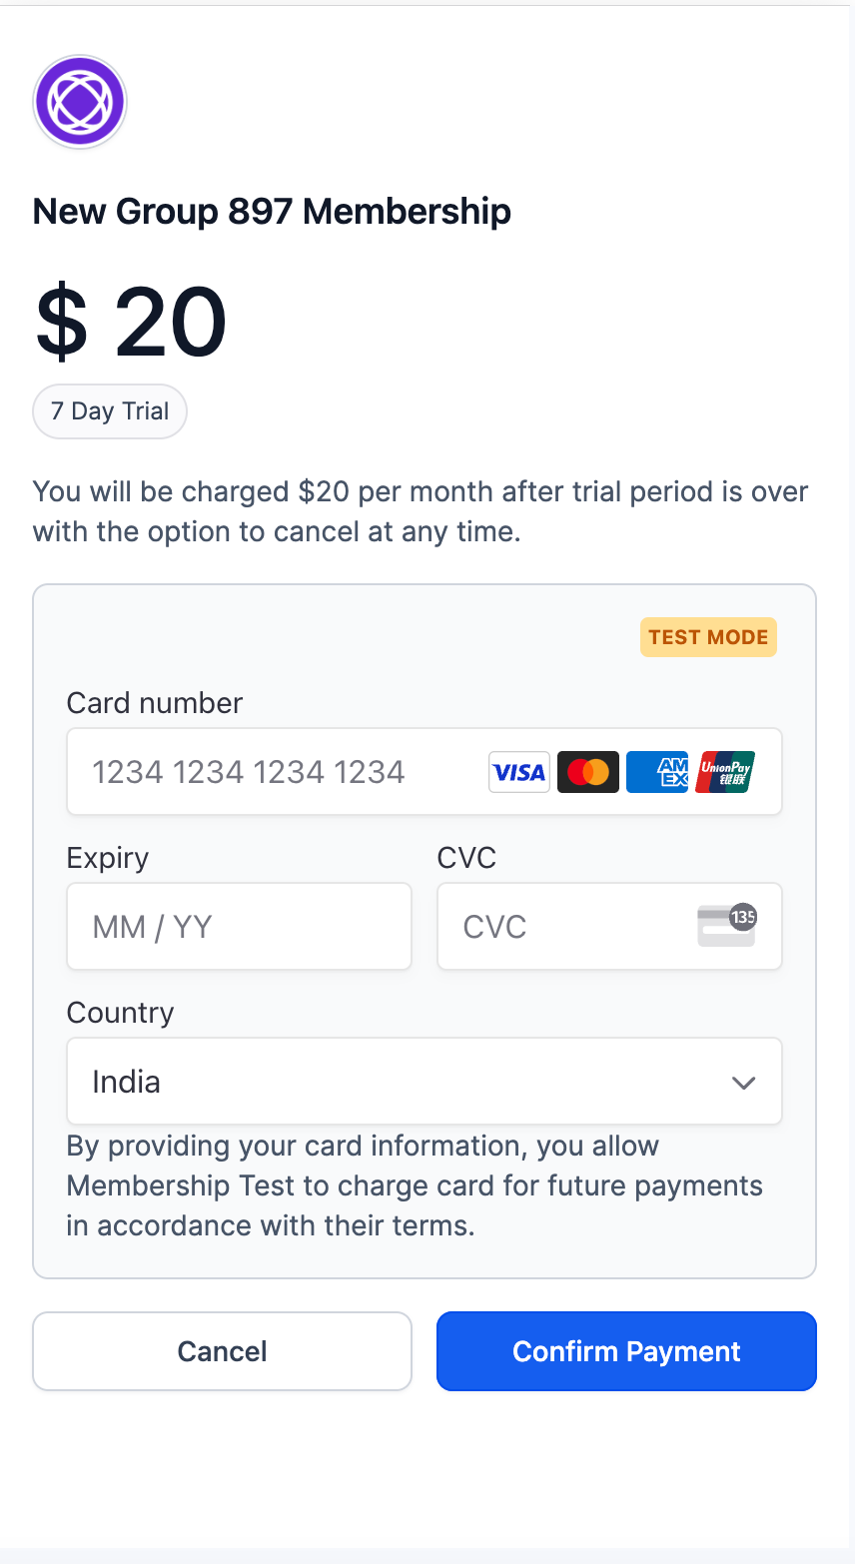The height and width of the screenshot is (1564, 855).
Task: Click the American Express brand icon
Action: (657, 772)
